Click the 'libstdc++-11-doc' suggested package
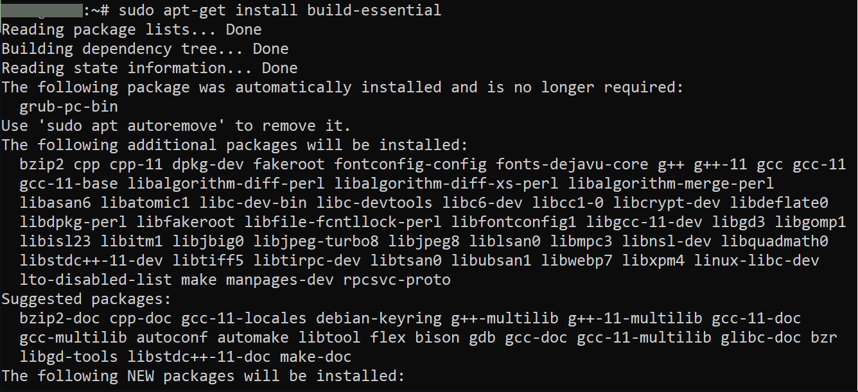 click(199, 357)
